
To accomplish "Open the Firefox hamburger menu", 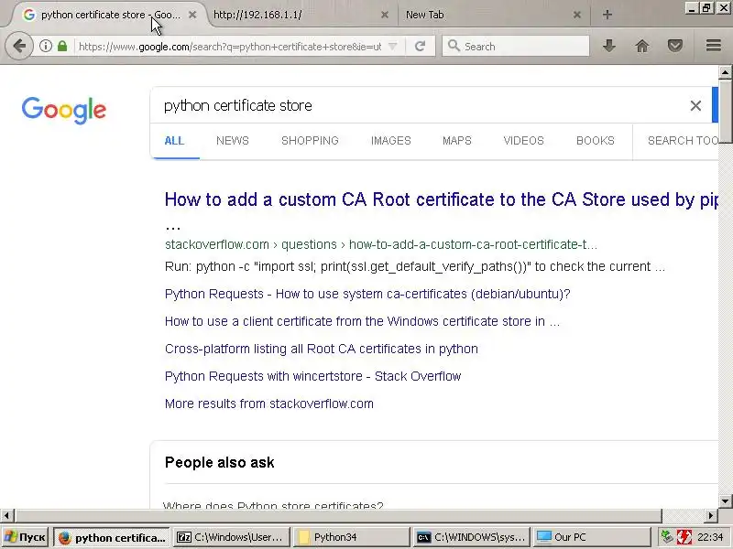I will pos(714,46).
